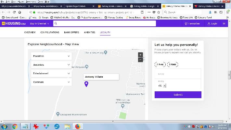The width and height of the screenshot is (231, 130).
Task: Click the Housing.com logo
Action: tap(14, 23)
